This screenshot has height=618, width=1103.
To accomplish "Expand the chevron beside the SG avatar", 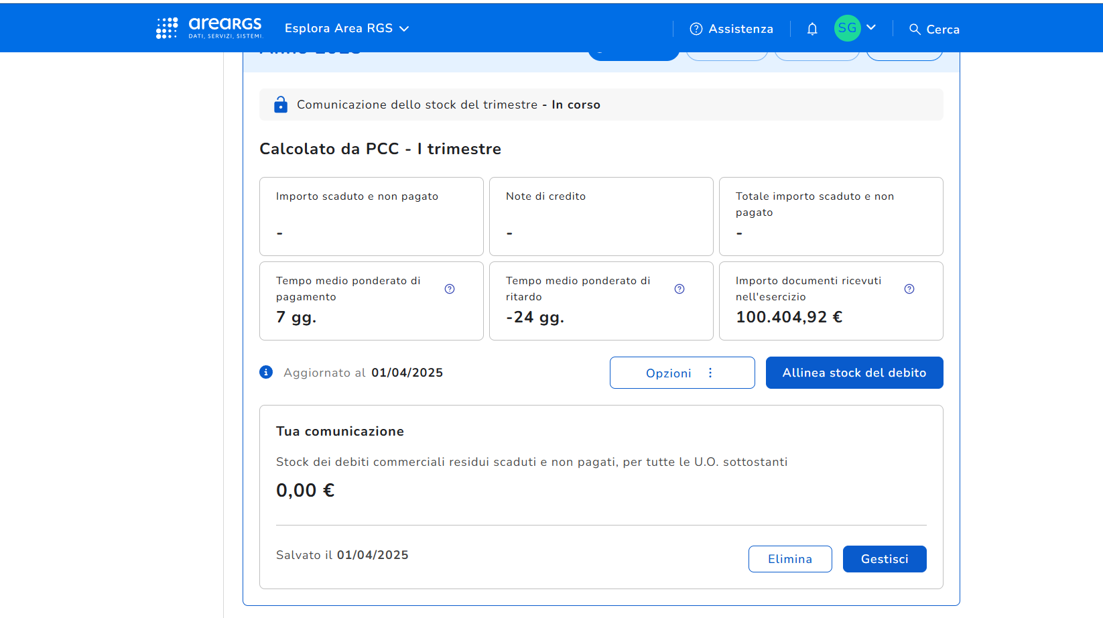I will click(x=871, y=27).
